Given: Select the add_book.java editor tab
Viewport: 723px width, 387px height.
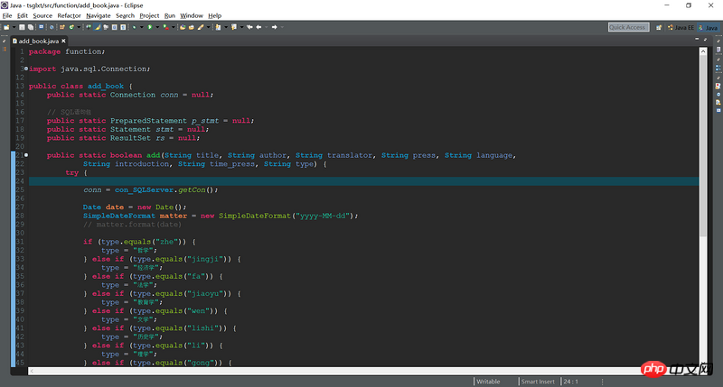Looking at the screenshot, I should tap(41, 41).
